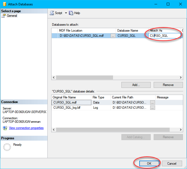Edit the Attach As name field
Screen dimensions: 187x169
(164, 36)
